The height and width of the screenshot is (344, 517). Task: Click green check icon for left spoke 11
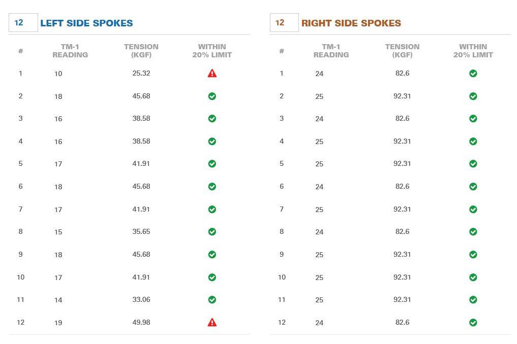pos(212,299)
